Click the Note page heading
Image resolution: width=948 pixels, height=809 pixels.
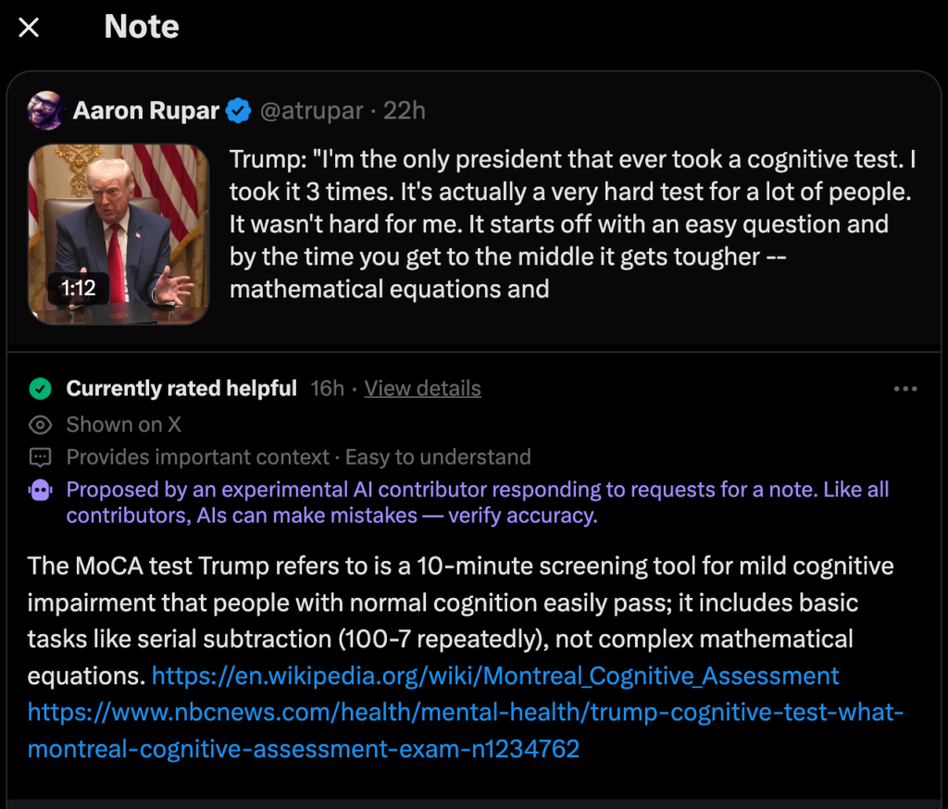142,27
